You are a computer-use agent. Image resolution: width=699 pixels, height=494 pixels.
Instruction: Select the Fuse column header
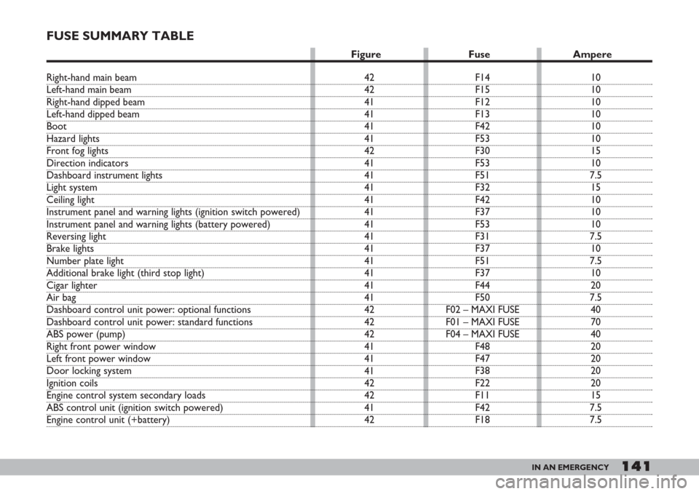click(x=479, y=54)
